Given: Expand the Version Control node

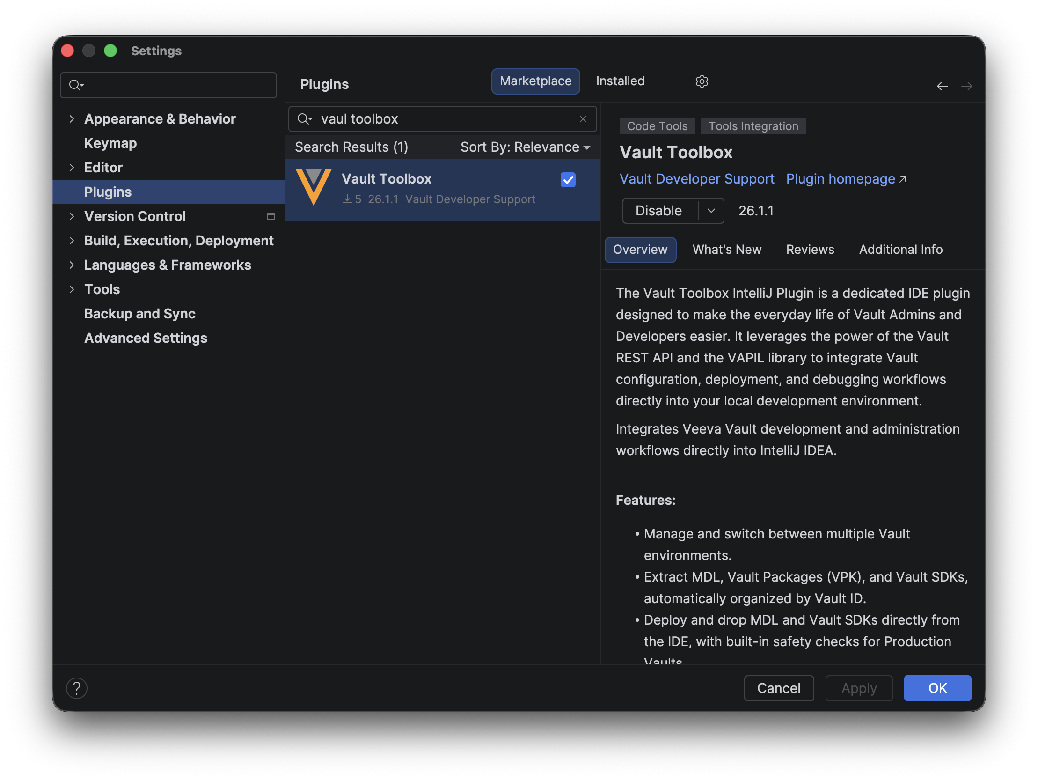Looking at the screenshot, I should point(72,216).
